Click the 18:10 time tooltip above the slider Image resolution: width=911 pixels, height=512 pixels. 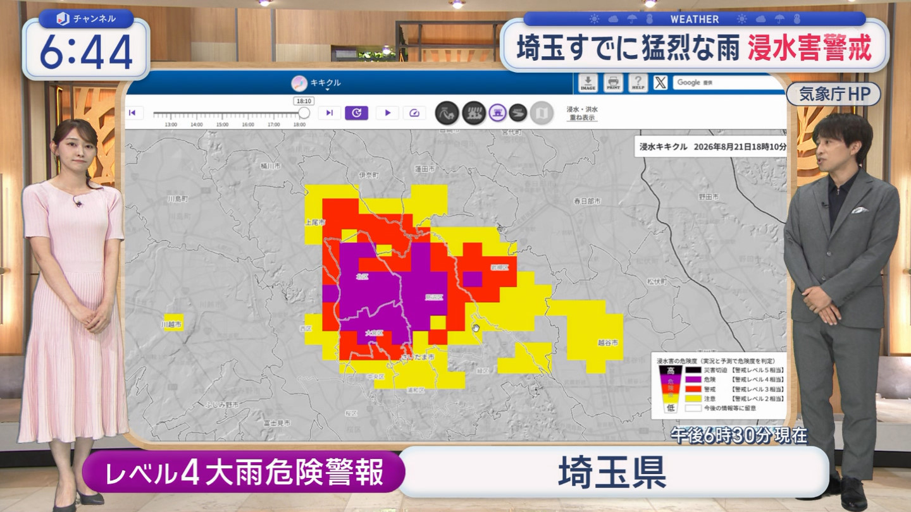[304, 101]
